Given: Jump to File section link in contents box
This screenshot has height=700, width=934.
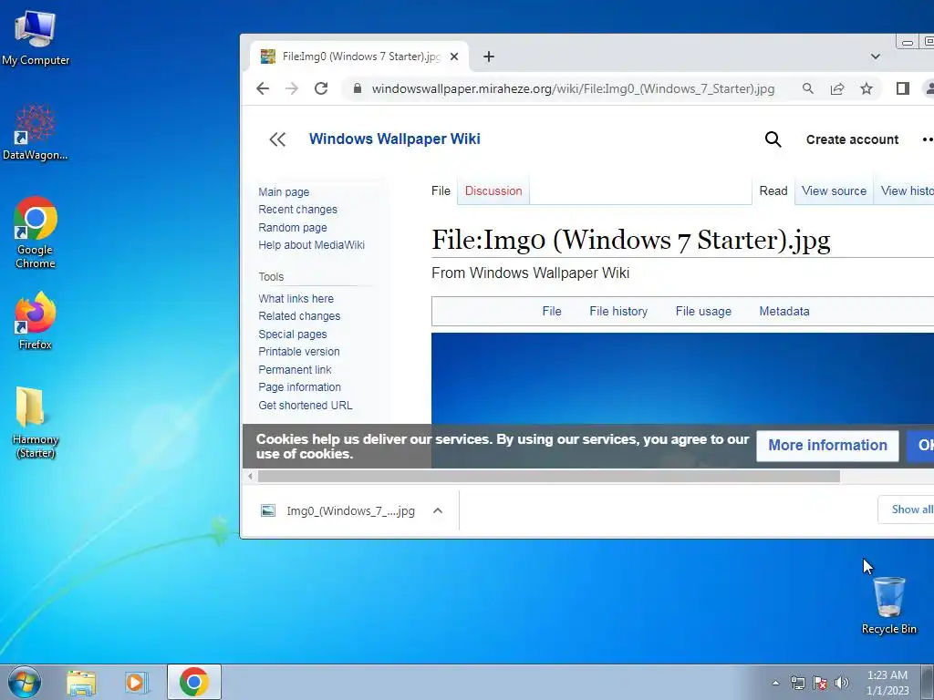Looking at the screenshot, I should (552, 312).
